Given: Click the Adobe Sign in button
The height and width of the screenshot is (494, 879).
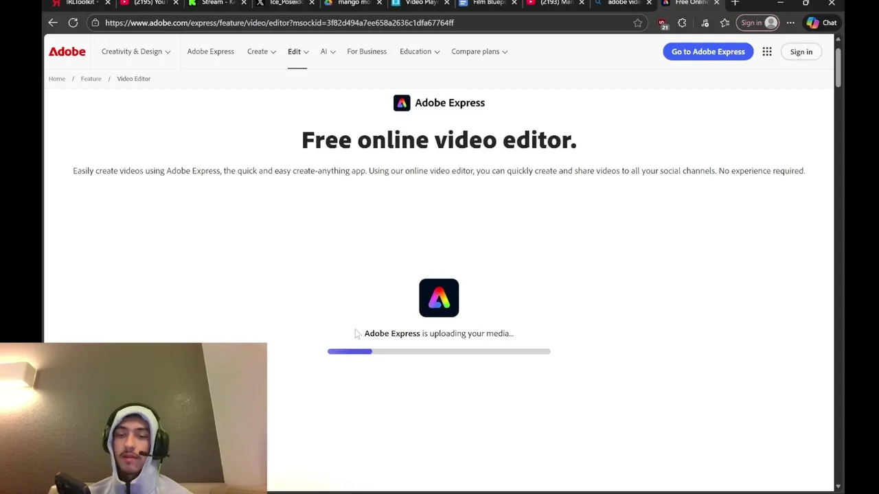Looking at the screenshot, I should click(801, 51).
